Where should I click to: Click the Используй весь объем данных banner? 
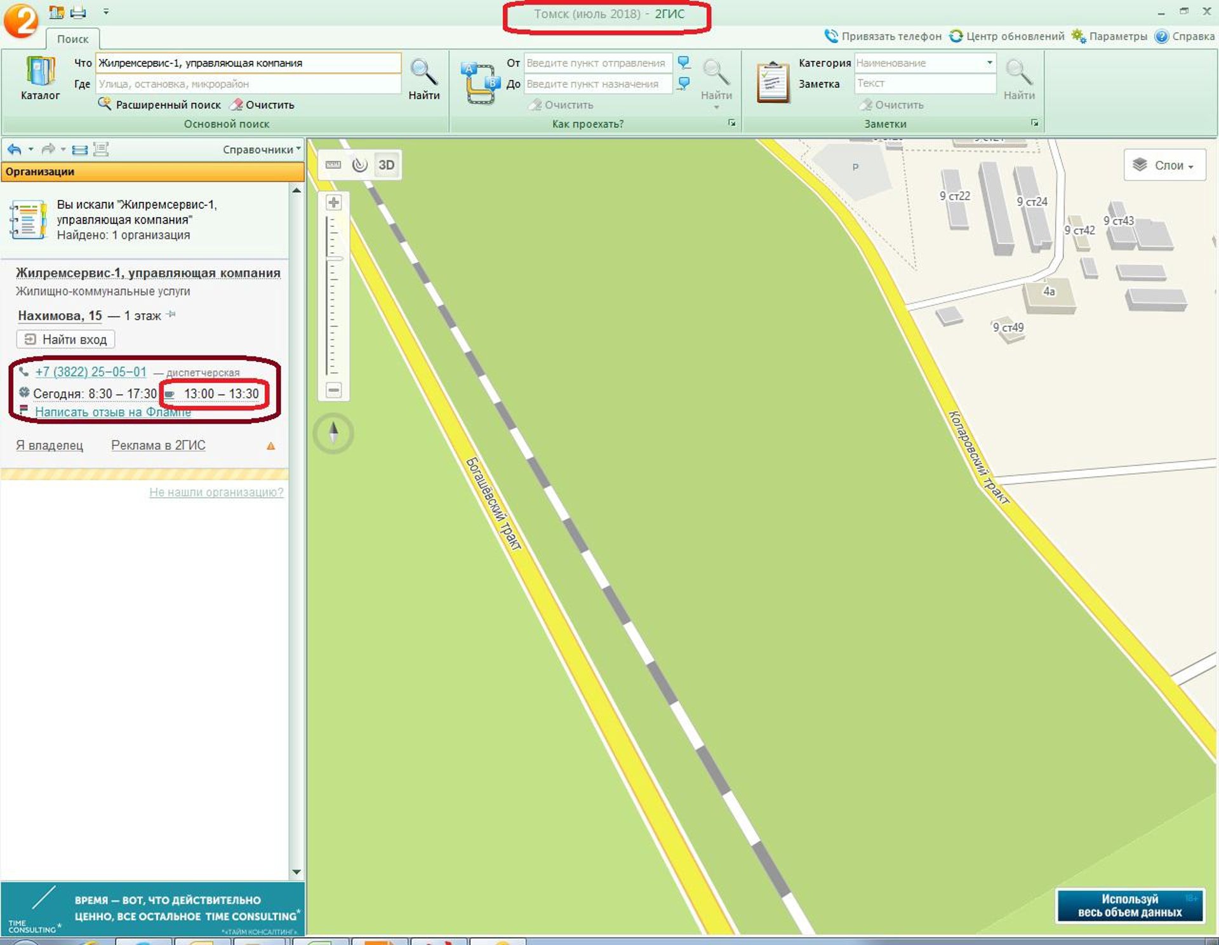click(1129, 906)
